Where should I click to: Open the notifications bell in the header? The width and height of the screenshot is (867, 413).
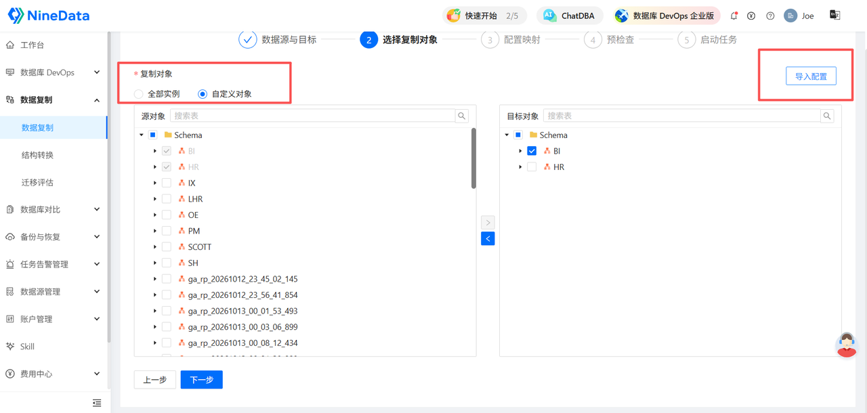(734, 16)
